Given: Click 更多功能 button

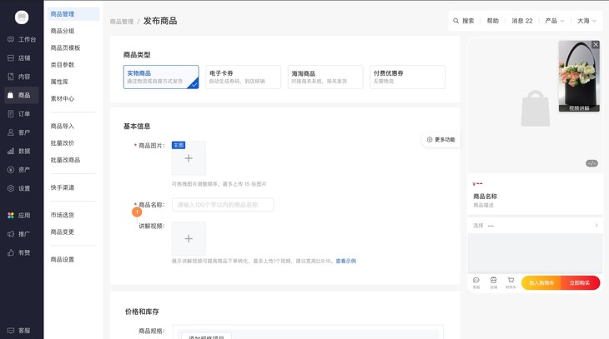Looking at the screenshot, I should coord(440,140).
